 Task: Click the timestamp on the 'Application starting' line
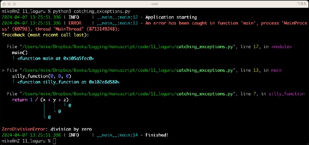[31, 17]
